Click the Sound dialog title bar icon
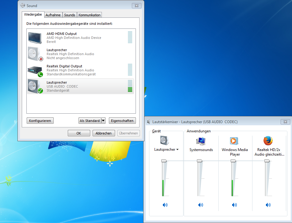The image size is (292, 223). (23, 6)
